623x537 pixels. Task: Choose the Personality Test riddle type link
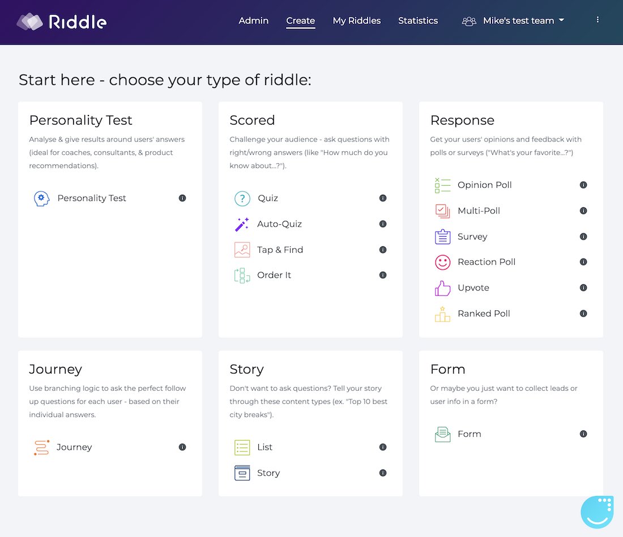[x=91, y=198]
